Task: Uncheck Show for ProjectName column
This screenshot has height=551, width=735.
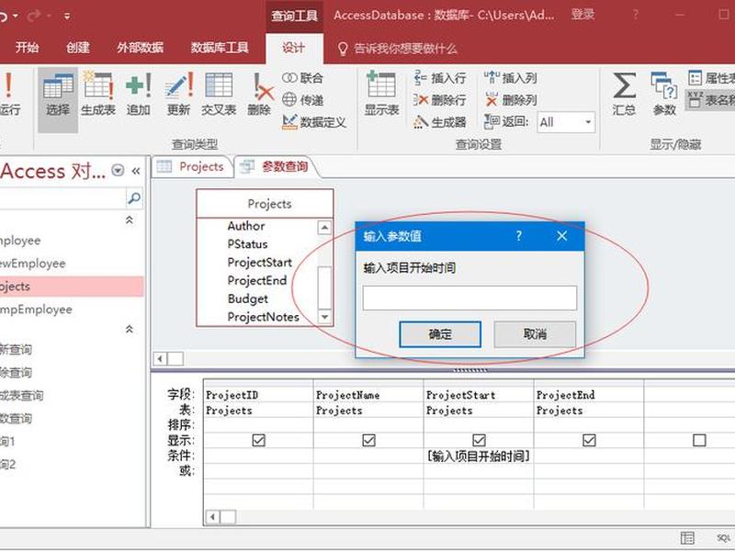Action: 369,440
